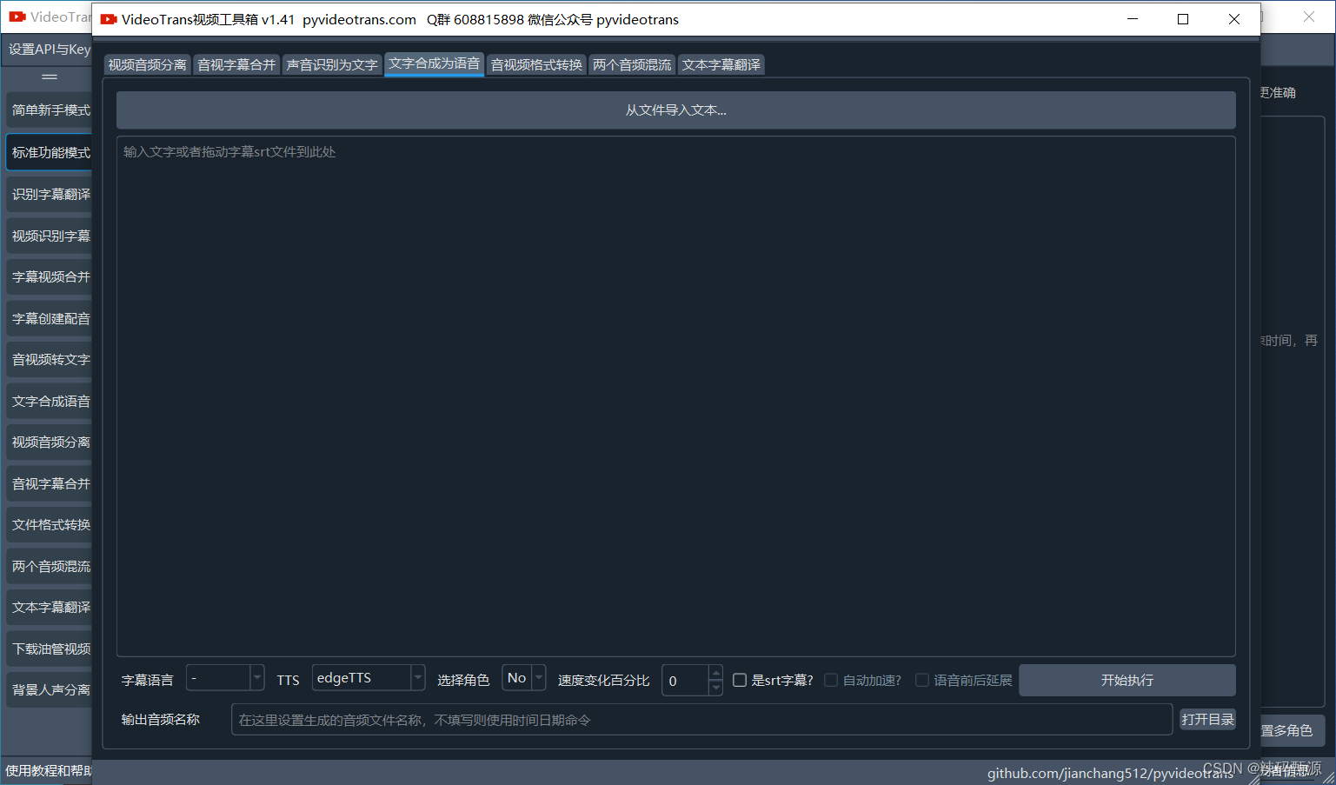
Task: Select 识别字幕翻译 in the sidebar
Action: pos(50,194)
